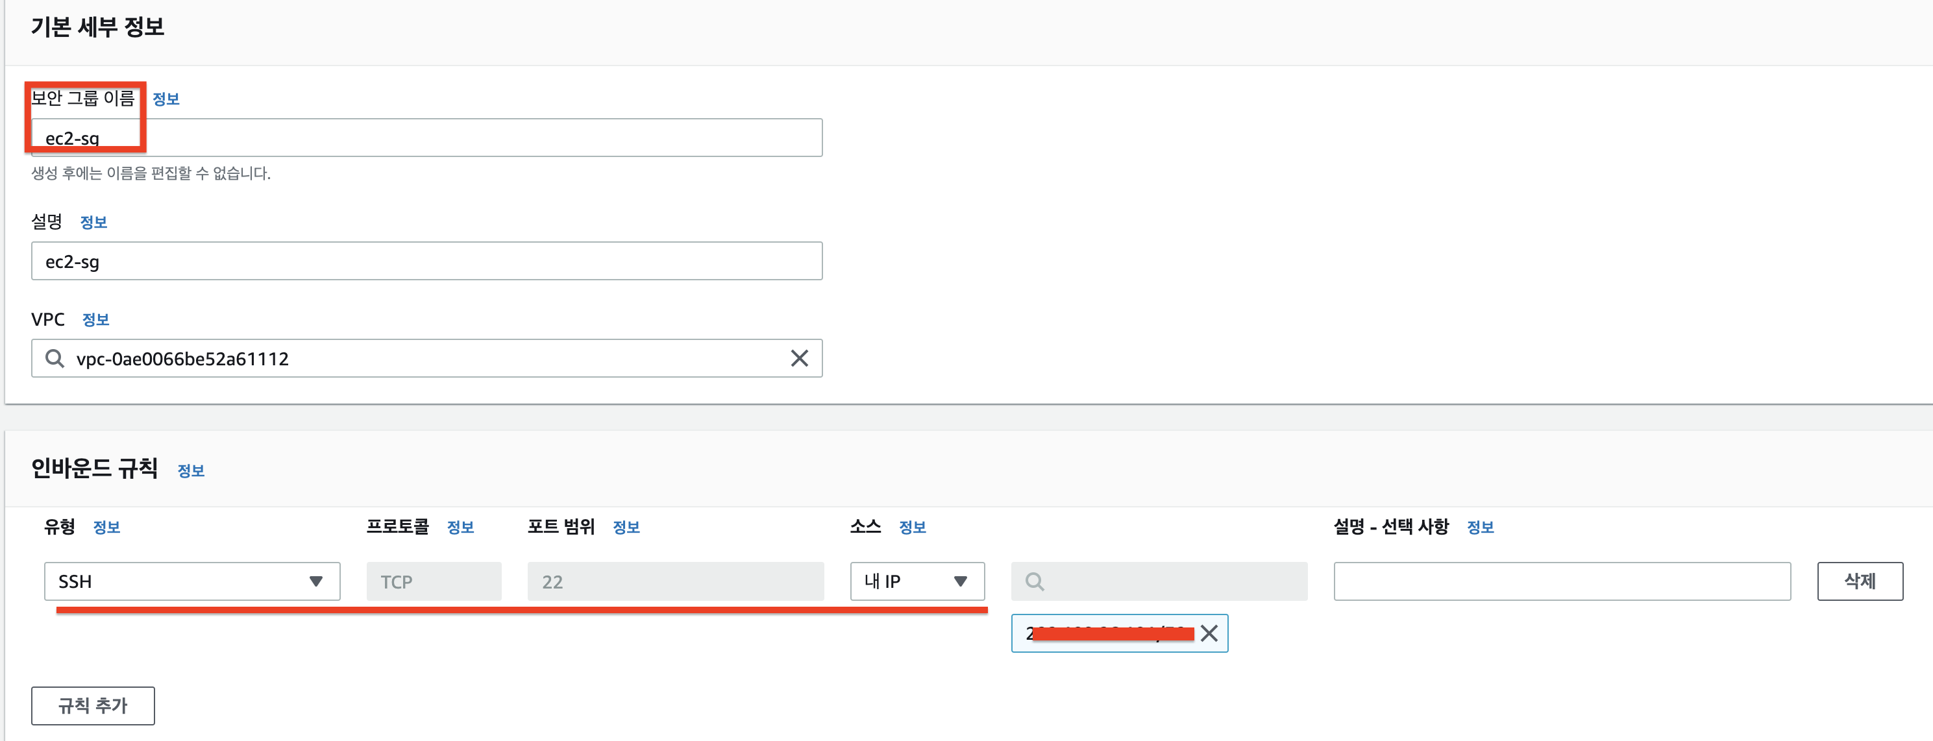Open 정보 link next to 프로토콜
The height and width of the screenshot is (741, 1933).
click(x=460, y=528)
